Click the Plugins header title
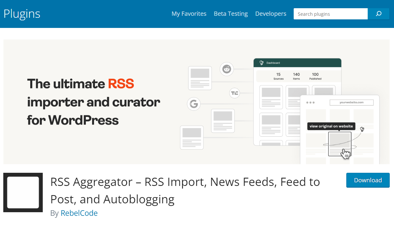394x226 pixels. (x=22, y=14)
